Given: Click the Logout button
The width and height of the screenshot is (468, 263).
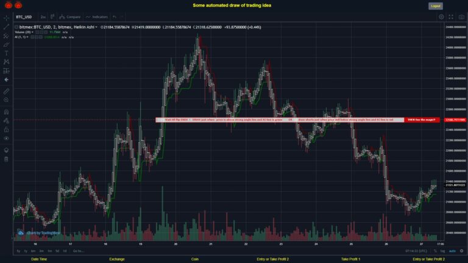Looking at the screenshot, I should (x=436, y=6).
